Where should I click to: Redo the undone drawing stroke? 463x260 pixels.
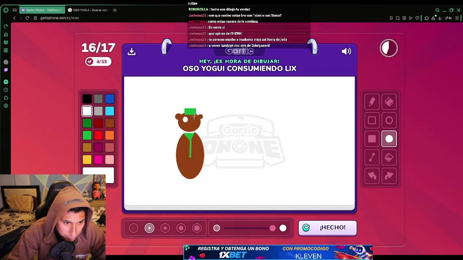coord(389,176)
